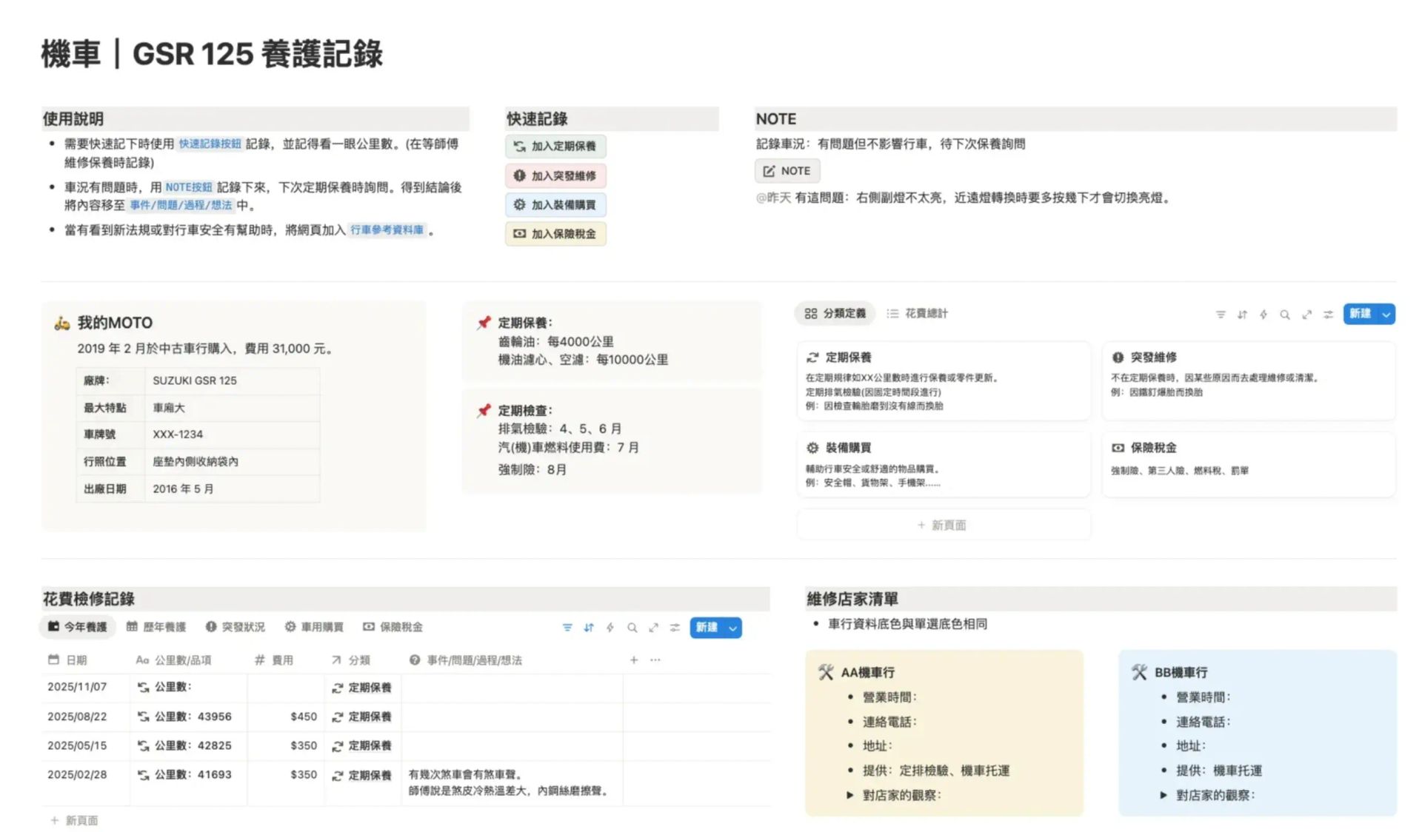This screenshot has height=832, width=1422.
Task: Open the 保險稅金 tab in the expense records
Action: tap(393, 628)
